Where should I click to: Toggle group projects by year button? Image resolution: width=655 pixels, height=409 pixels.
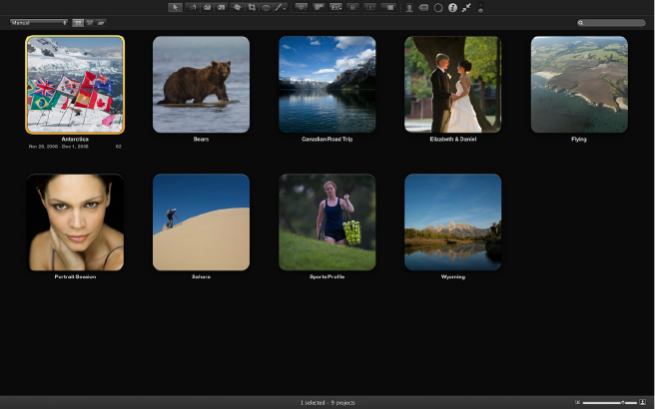click(91, 22)
